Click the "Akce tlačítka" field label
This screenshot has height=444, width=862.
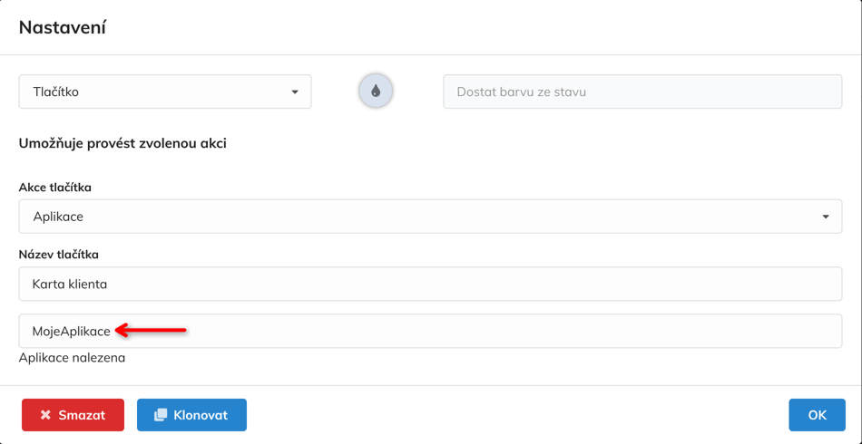tap(55, 188)
